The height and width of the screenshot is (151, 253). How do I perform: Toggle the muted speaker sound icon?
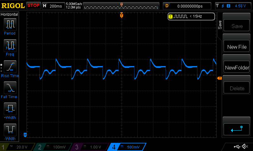(x=244, y=147)
